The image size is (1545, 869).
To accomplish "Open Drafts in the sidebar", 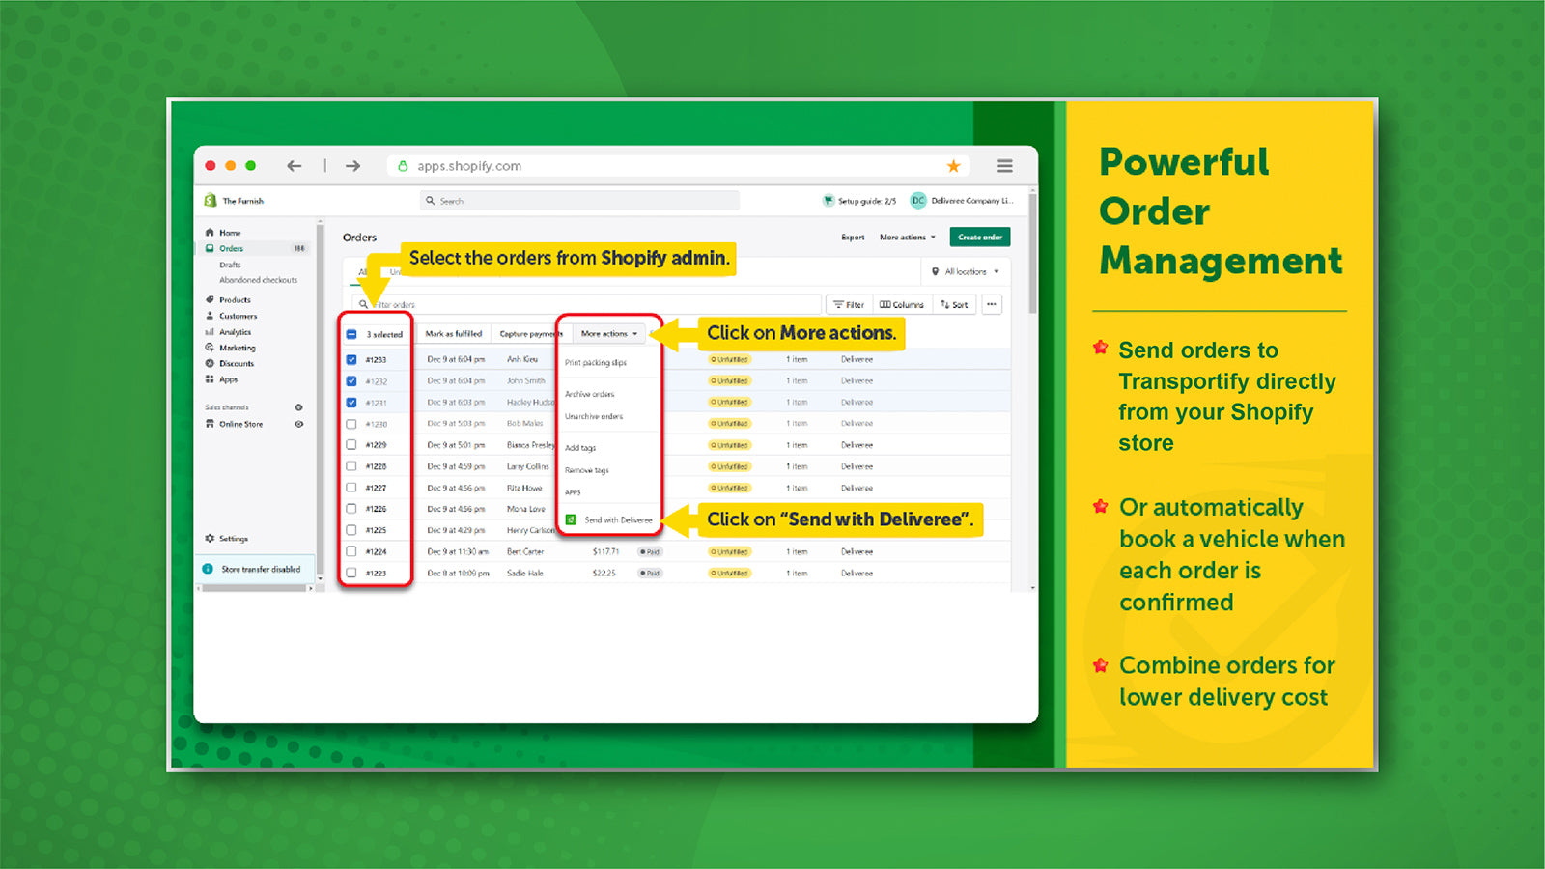I will [x=230, y=265].
